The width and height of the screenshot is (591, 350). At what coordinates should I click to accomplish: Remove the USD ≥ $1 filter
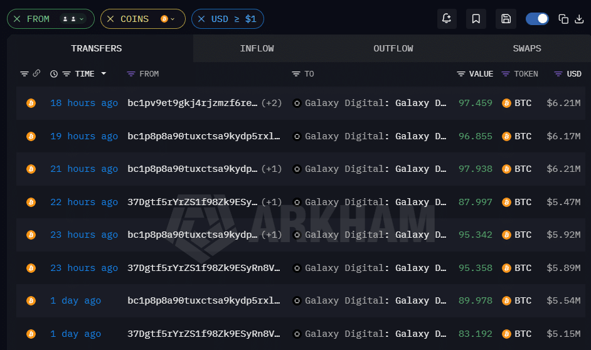point(201,19)
